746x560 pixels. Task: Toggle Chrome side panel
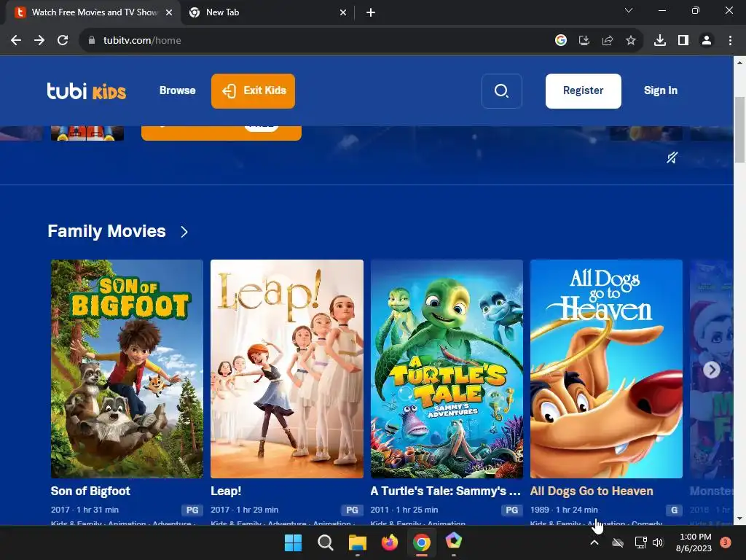coord(683,41)
